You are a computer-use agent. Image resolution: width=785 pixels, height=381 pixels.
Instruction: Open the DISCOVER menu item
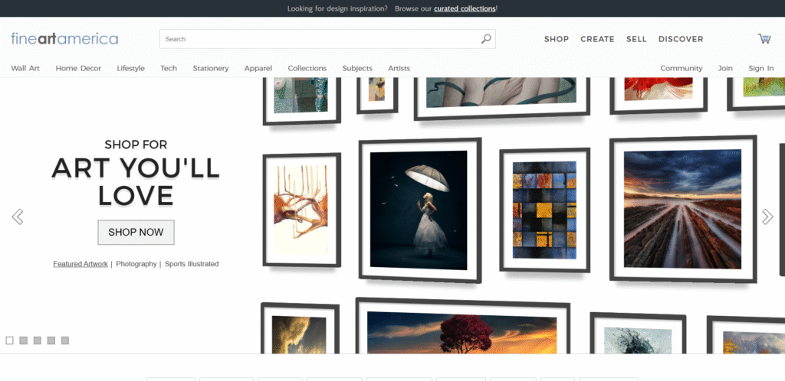[x=680, y=39]
